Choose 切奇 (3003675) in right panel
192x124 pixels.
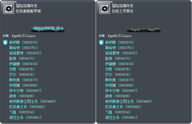click(x=118, y=69)
